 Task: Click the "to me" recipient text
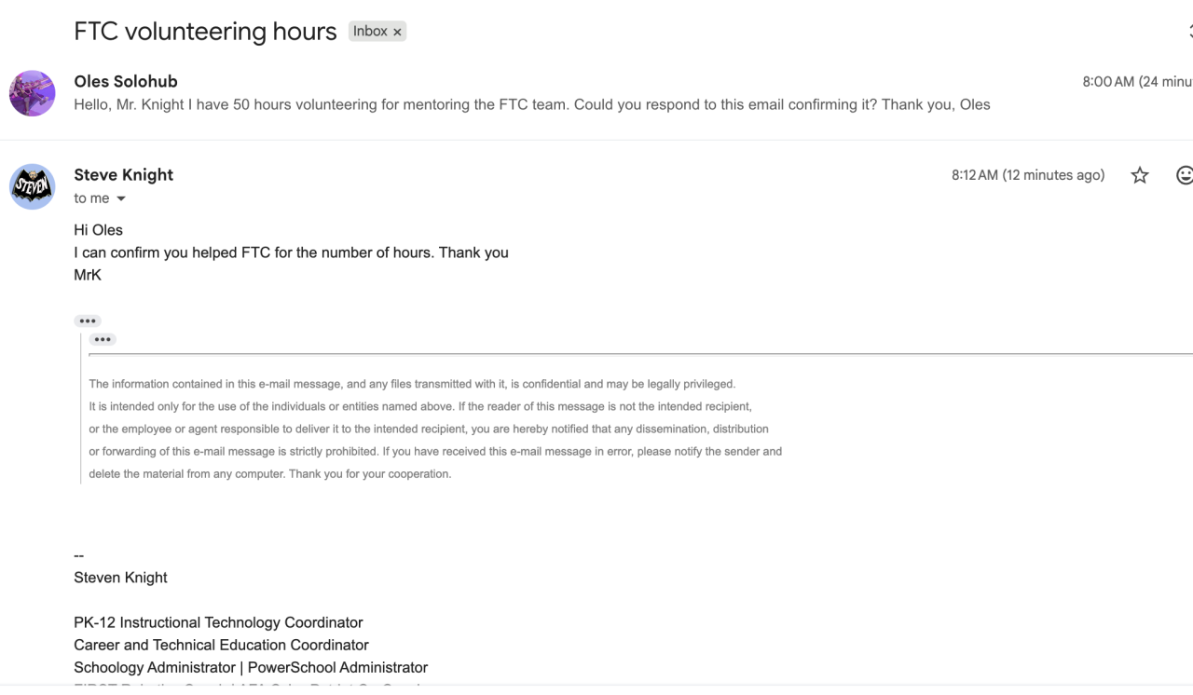pyautogui.click(x=91, y=198)
